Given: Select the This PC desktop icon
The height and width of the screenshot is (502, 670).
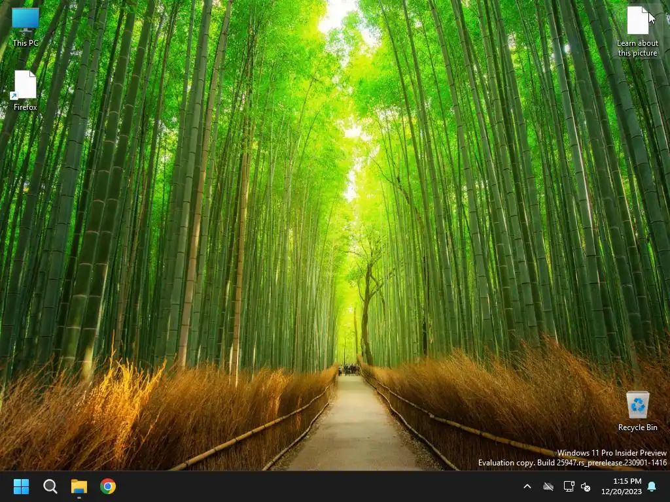Looking at the screenshot, I should (x=26, y=26).
